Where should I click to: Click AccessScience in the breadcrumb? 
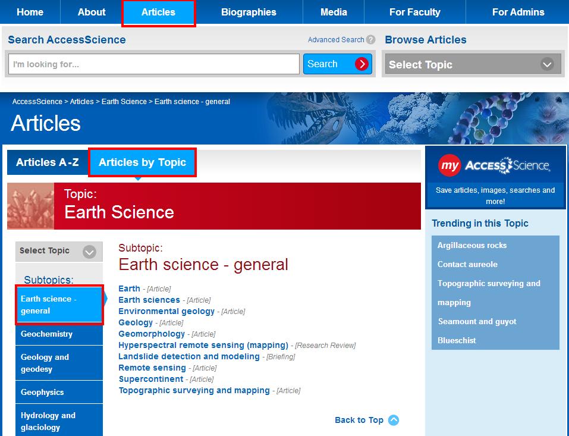(37, 102)
